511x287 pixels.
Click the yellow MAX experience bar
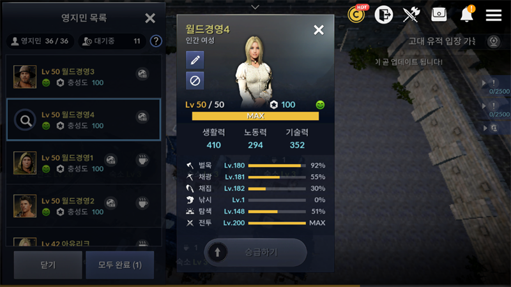click(256, 116)
